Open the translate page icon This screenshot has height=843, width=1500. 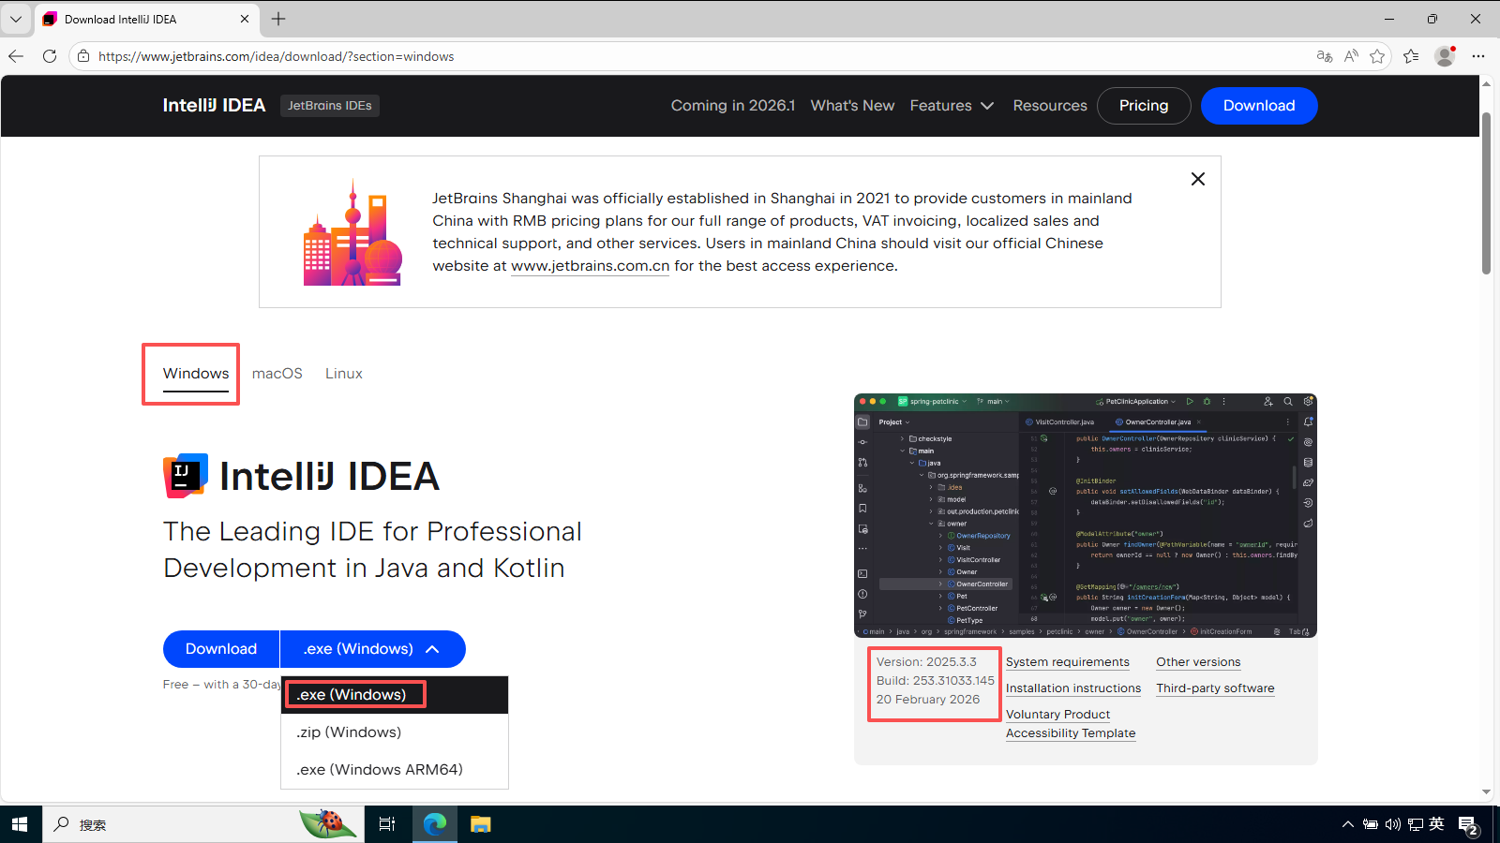click(1324, 56)
